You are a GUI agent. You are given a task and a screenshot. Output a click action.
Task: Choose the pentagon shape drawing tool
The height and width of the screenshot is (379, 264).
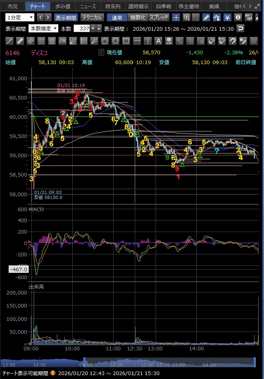[x=105, y=41]
